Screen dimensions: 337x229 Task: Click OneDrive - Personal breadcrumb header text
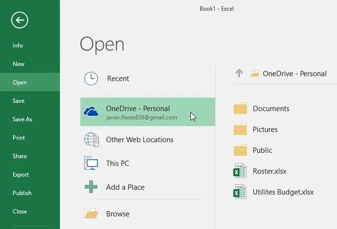[x=294, y=74]
